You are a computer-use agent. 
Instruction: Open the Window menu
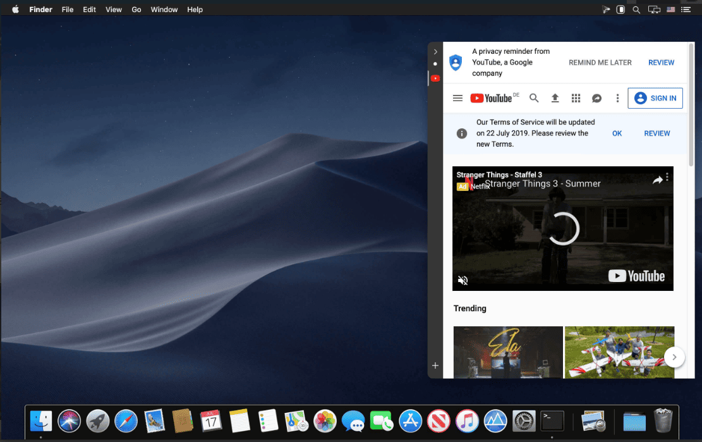164,9
